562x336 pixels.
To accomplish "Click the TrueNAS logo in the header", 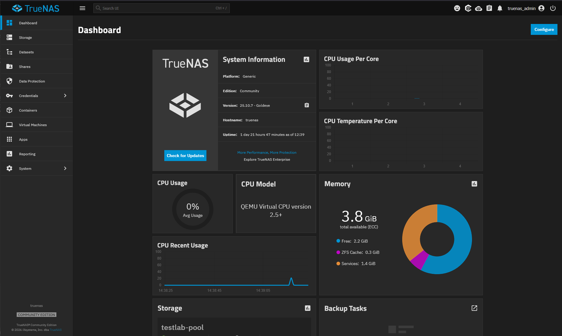I will pos(36,8).
